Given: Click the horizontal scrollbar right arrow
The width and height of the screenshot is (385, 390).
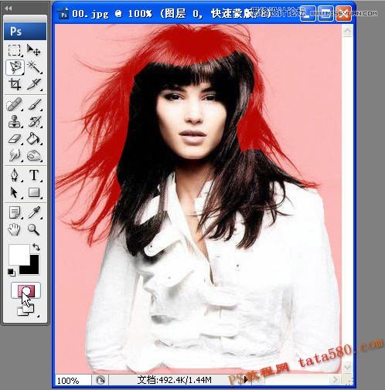Looking at the screenshot, I should [336, 379].
